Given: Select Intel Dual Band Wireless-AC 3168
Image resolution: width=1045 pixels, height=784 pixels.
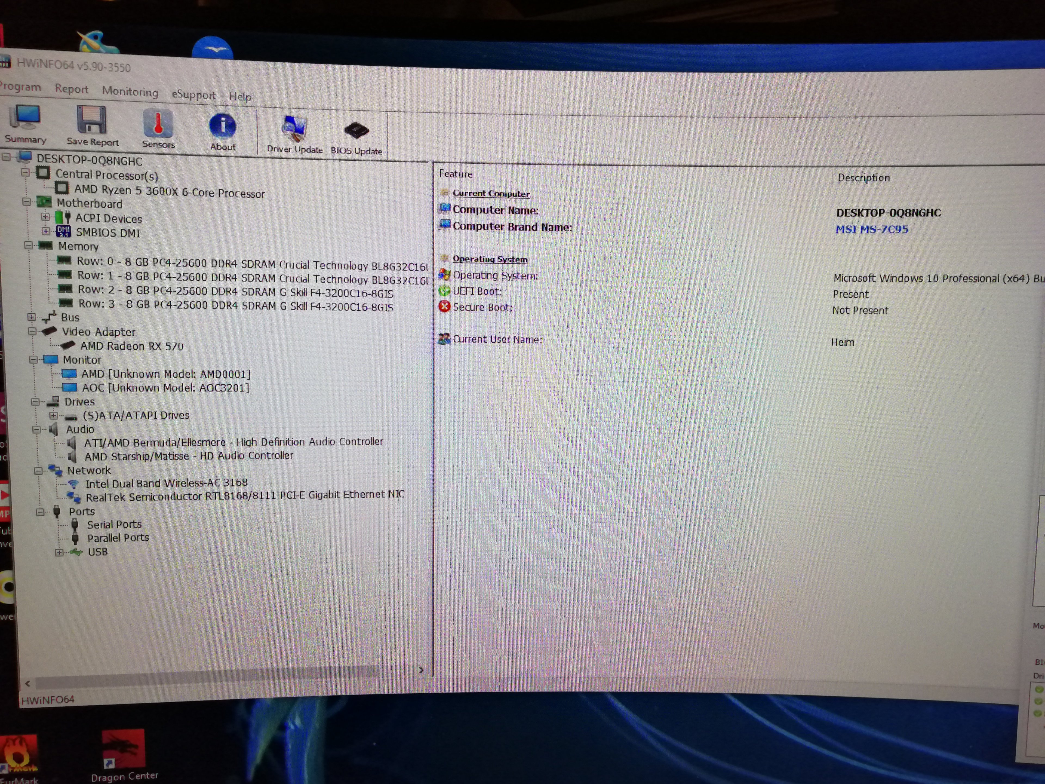Looking at the screenshot, I should point(166,483).
